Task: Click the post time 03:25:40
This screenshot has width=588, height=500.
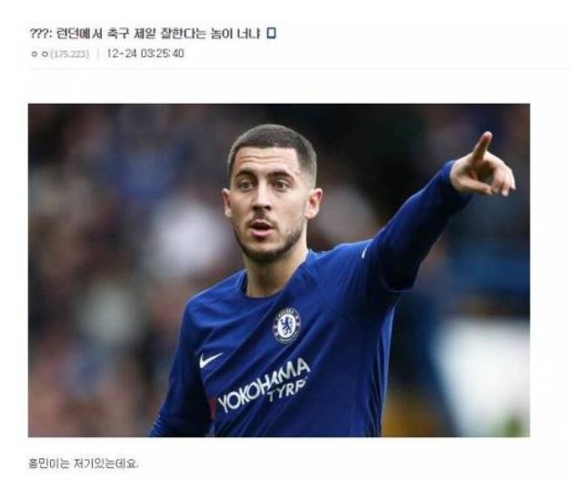Action: [163, 54]
